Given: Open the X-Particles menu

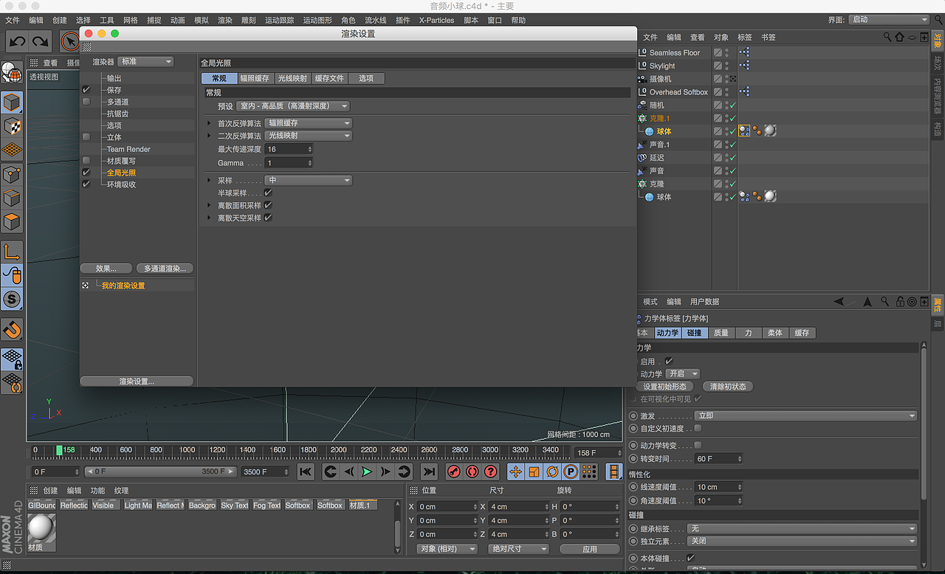Looking at the screenshot, I should coord(436,20).
